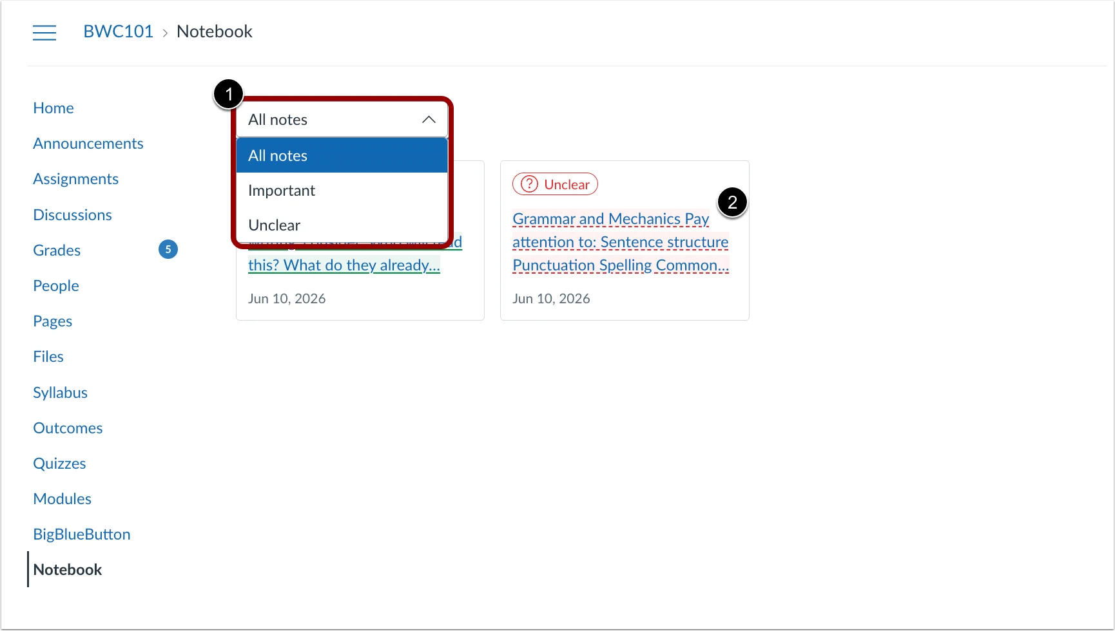Image resolution: width=1115 pixels, height=631 pixels.
Task: Open People in course navigation
Action: pyautogui.click(x=56, y=286)
